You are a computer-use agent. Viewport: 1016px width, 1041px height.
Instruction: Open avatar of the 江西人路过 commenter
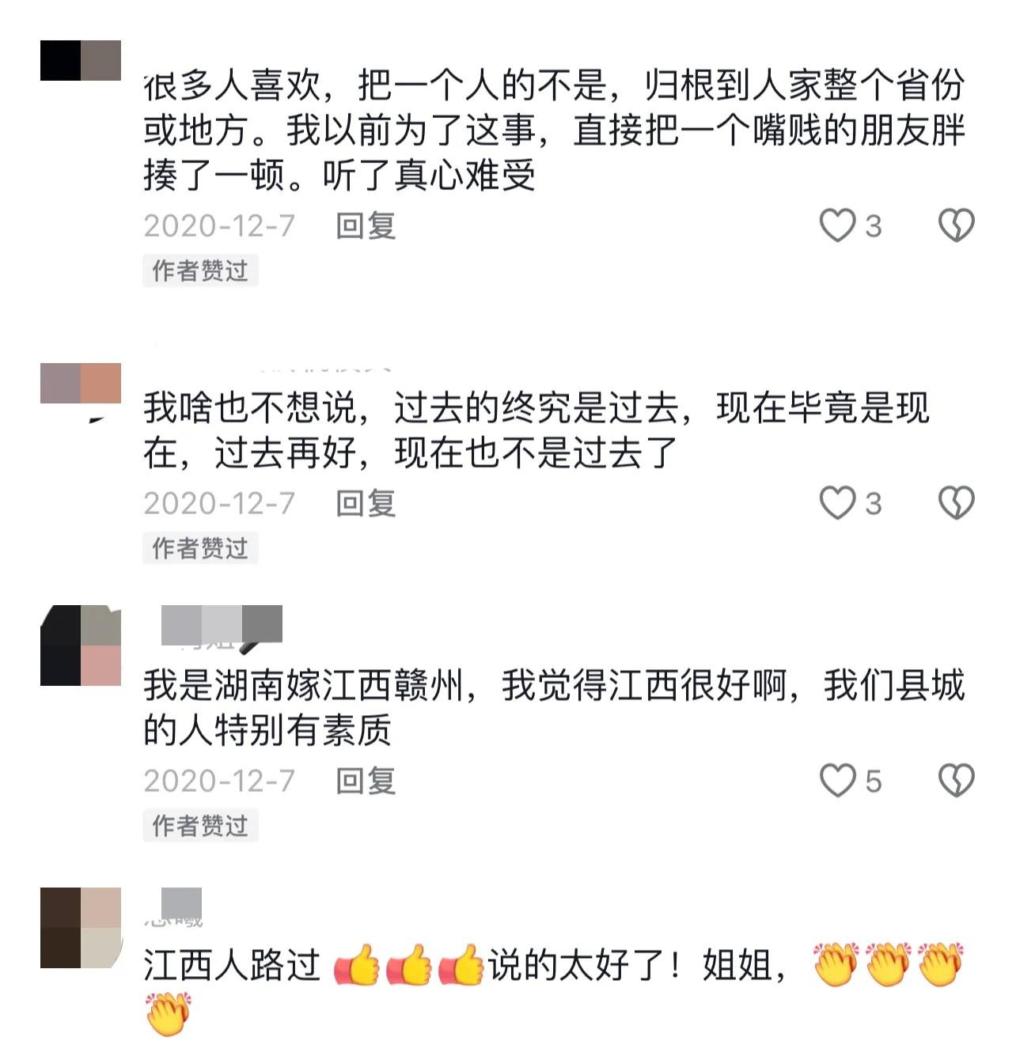pos(81,929)
